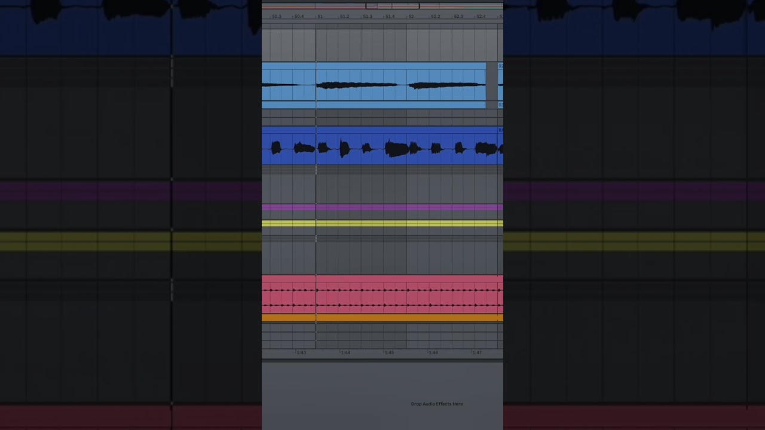
Task: Click the zoom box in the arrangement overview
Action: coord(392,6)
